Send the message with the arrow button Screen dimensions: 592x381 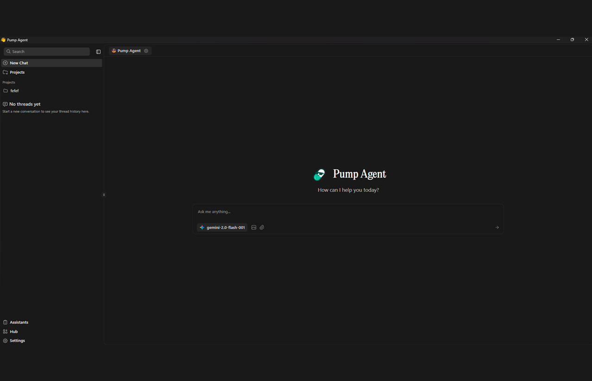point(497,228)
